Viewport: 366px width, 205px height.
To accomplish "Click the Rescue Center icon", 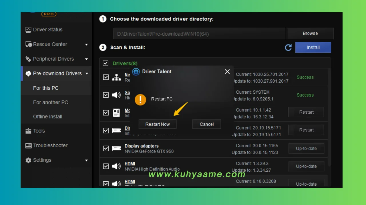I will pos(28,44).
